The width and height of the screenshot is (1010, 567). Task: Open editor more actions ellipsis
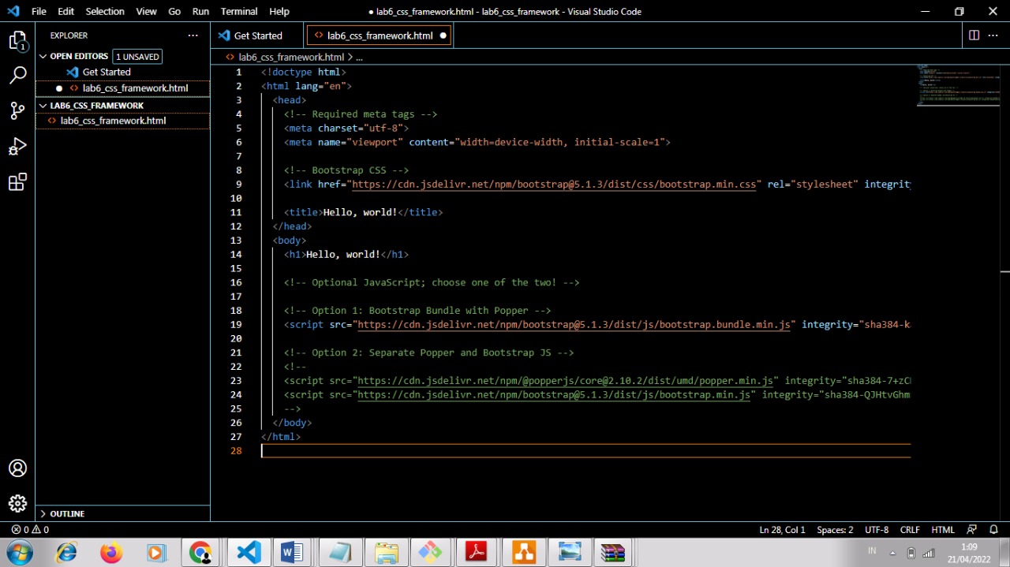coord(993,35)
